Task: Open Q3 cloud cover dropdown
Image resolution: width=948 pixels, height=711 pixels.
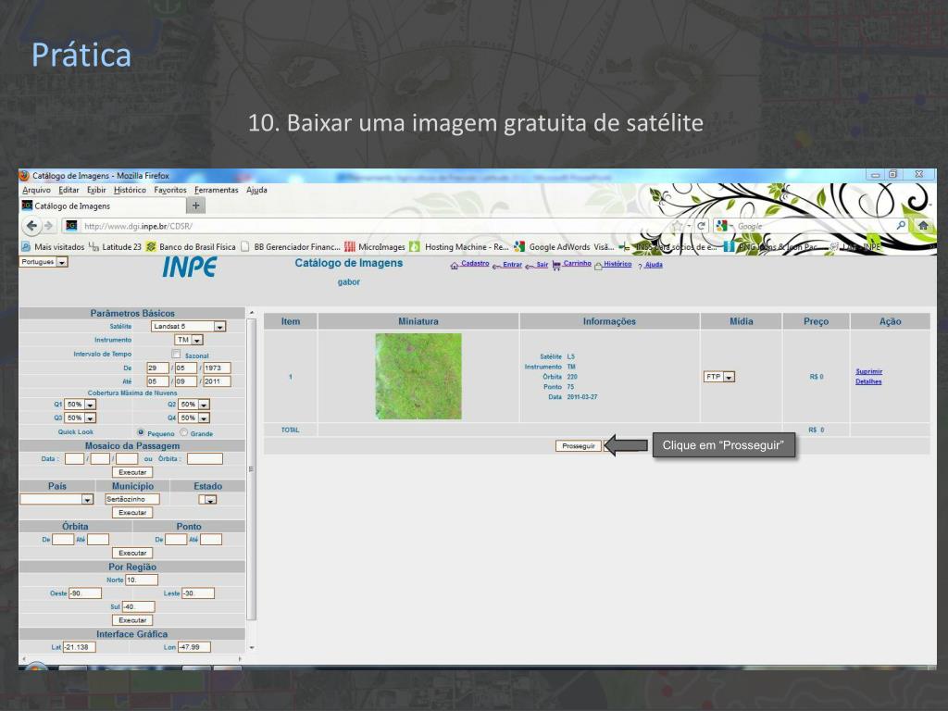Action: (80, 418)
